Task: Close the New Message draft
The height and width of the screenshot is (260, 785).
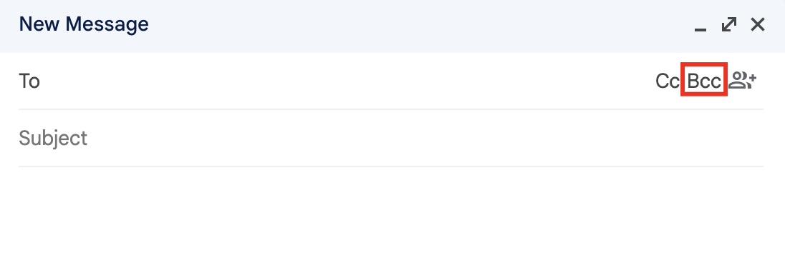Action: point(758,24)
